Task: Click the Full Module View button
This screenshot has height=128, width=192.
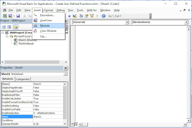Action: click(76, 124)
